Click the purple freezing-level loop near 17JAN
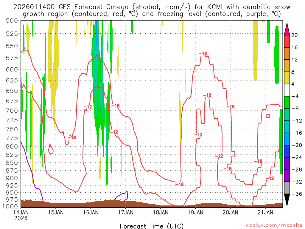The image size is (305, 229). coord(121,196)
